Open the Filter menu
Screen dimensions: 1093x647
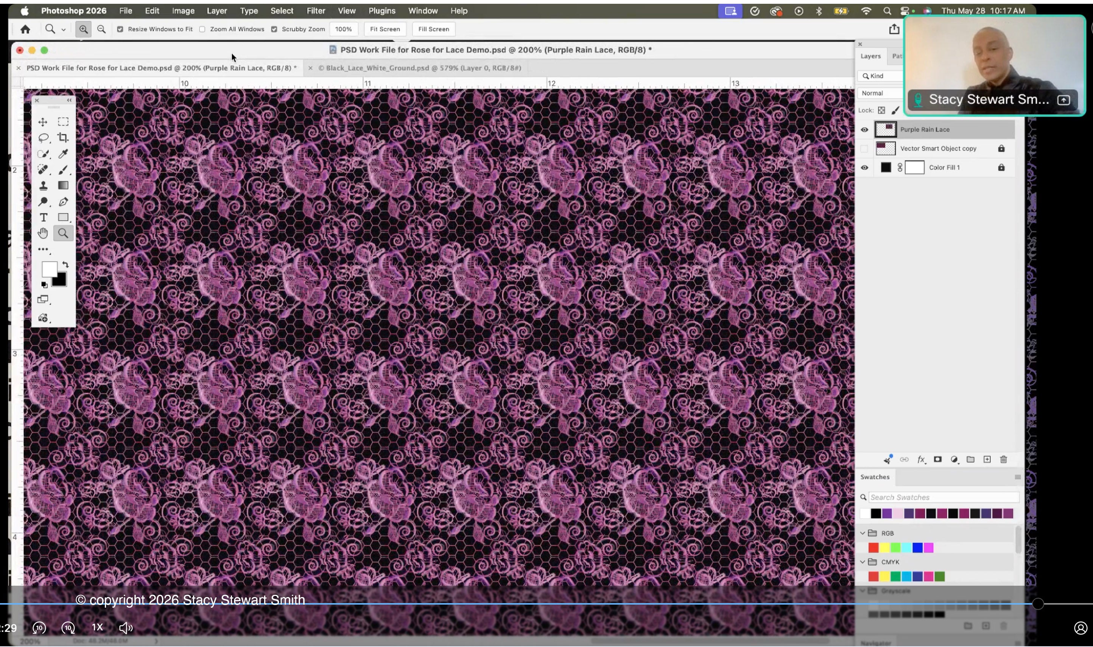point(316,11)
